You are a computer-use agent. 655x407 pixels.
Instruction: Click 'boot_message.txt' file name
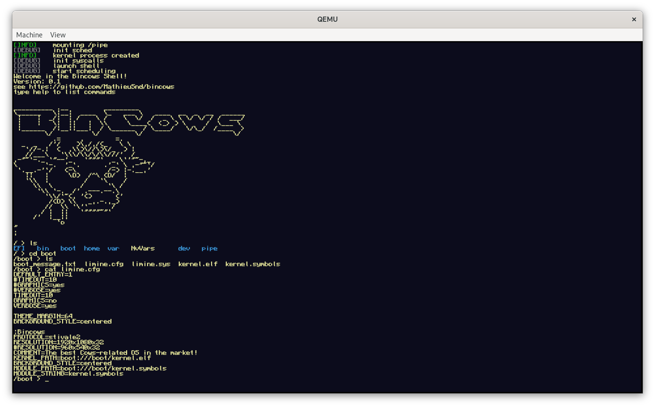pyautogui.click(x=45, y=264)
